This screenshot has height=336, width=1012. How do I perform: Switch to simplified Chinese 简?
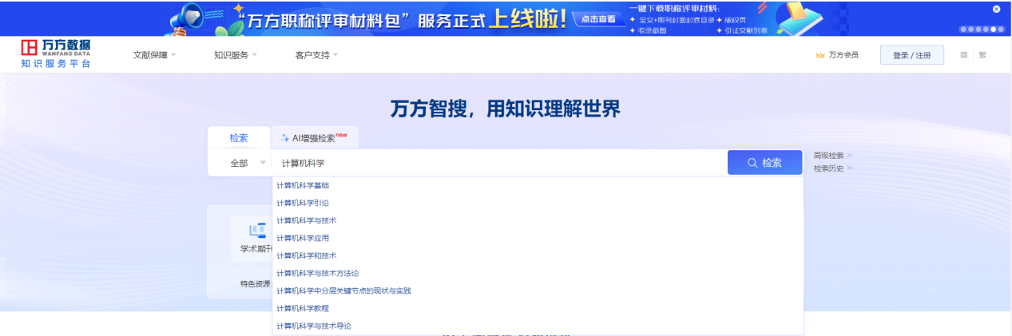(x=964, y=55)
